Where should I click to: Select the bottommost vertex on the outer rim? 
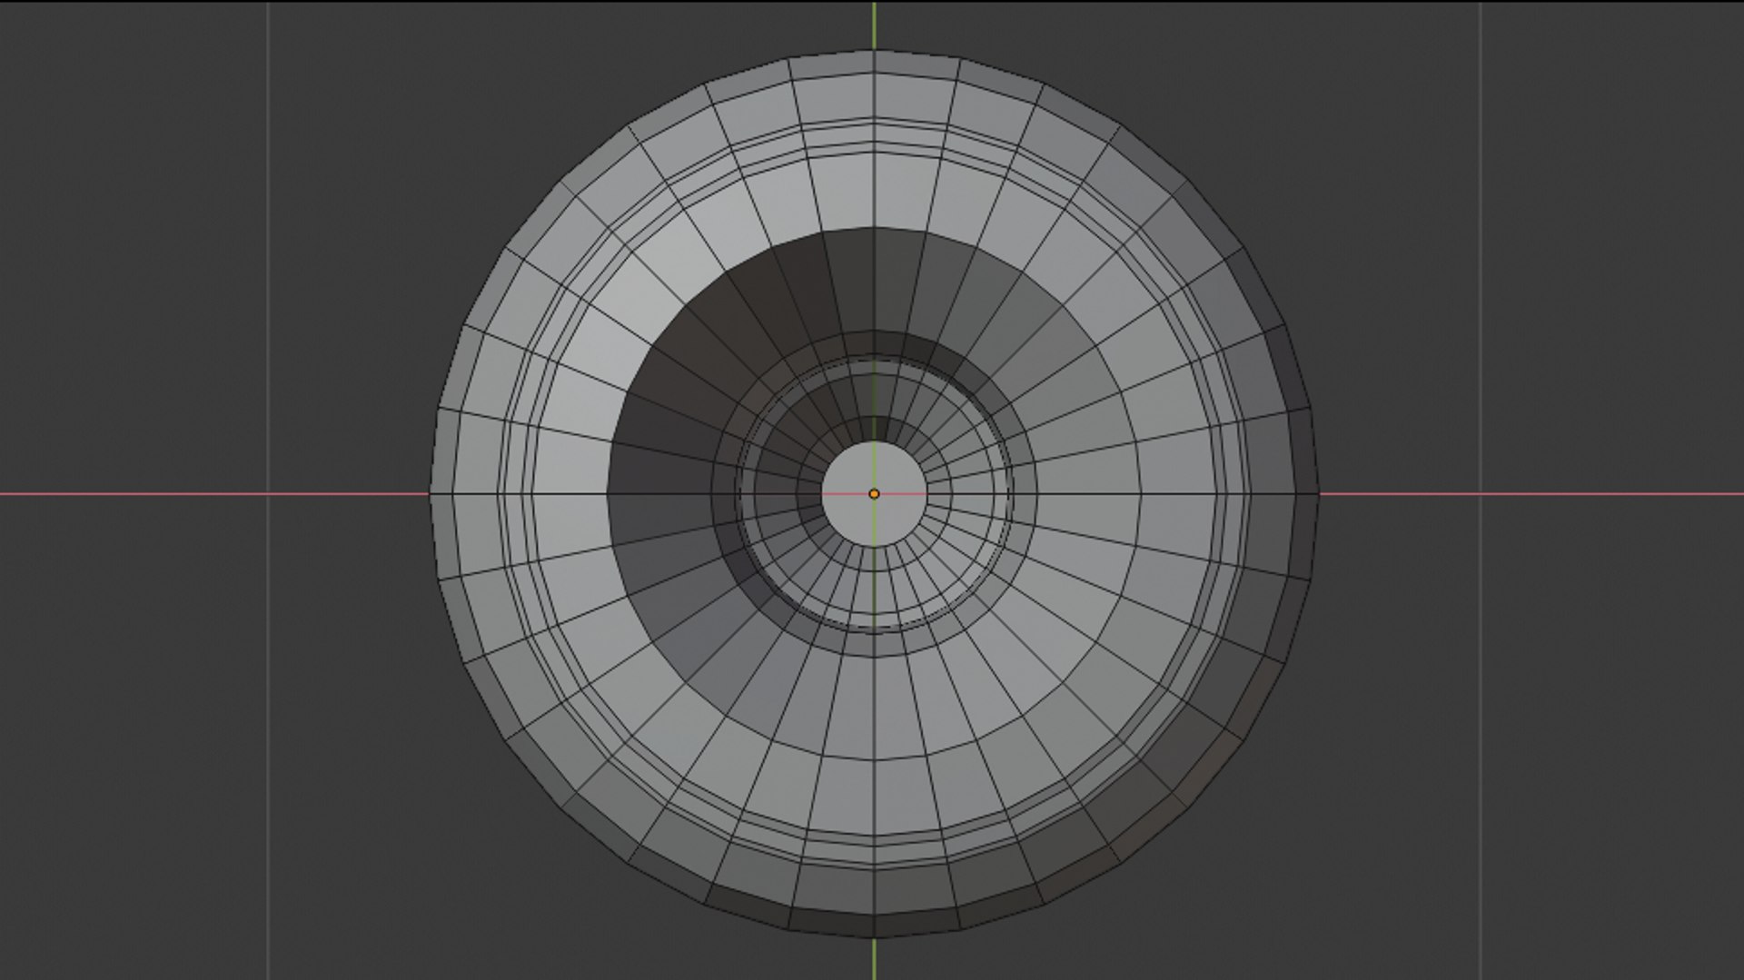pos(874,937)
